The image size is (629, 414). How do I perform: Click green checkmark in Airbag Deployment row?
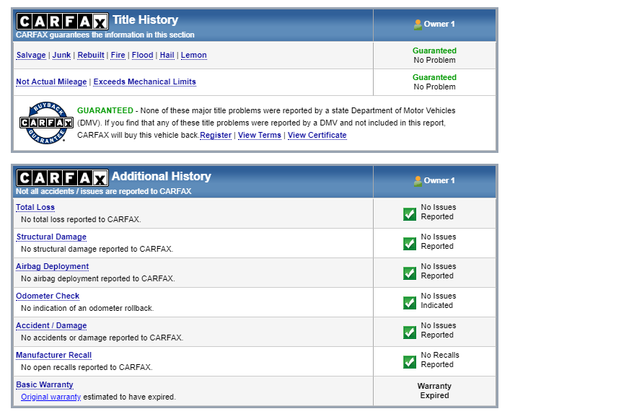coord(410,273)
